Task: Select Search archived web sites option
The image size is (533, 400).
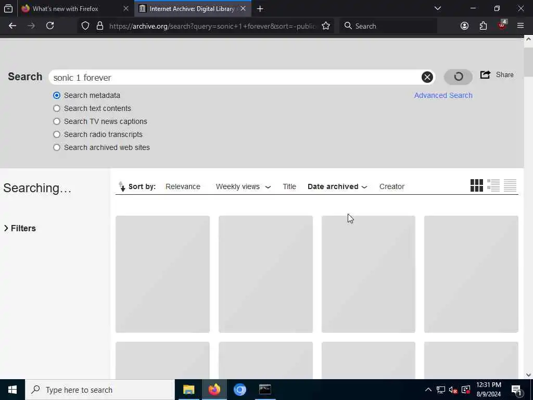Action: coord(57,147)
